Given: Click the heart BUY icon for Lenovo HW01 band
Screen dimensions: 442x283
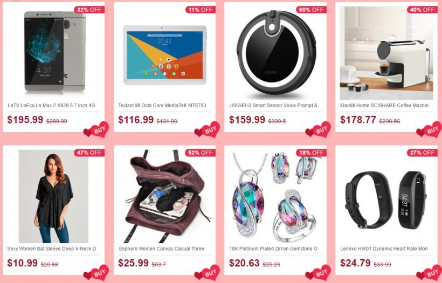Looking at the screenshot, I should 429,273.
